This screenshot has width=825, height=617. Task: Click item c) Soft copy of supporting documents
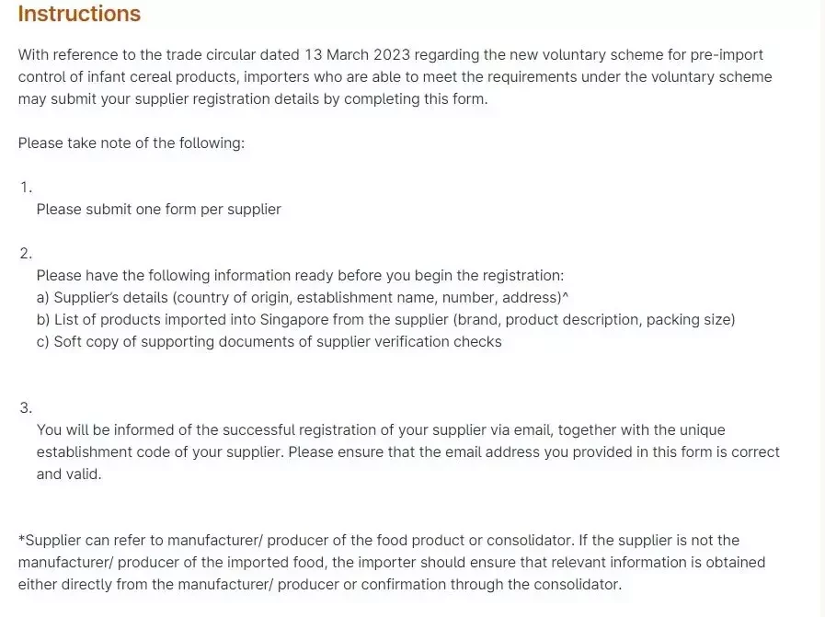tap(269, 342)
